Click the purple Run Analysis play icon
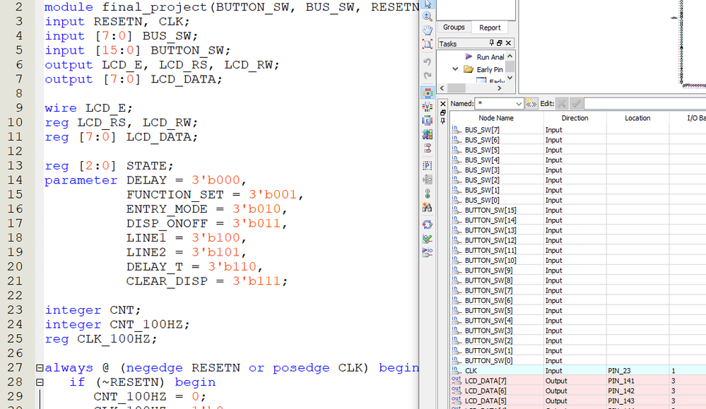Viewport: 706px width, 409px height. [x=469, y=57]
